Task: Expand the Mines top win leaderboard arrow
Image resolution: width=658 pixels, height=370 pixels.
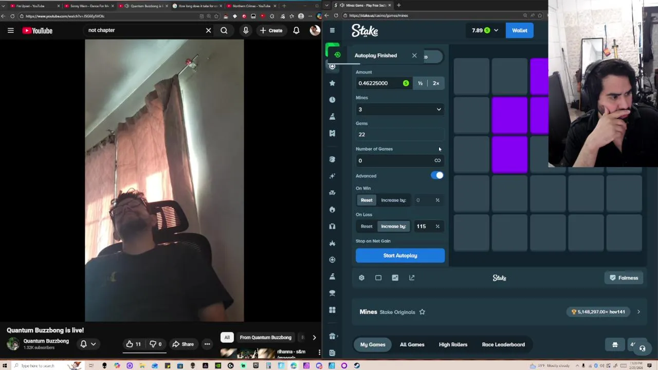Action: [638, 312]
